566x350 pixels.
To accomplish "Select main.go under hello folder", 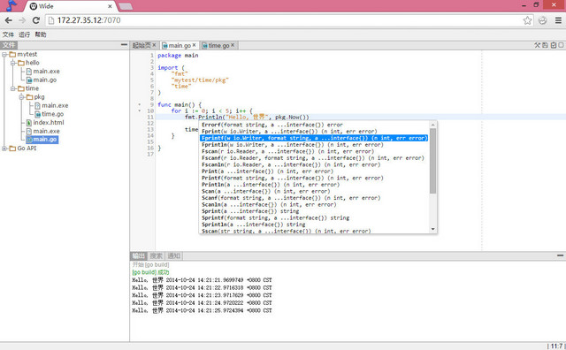I will 45,80.
